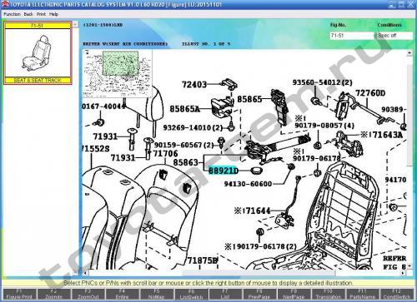Show entire illustration with F4 Entire
Viewport: 417px width, 302px height.
click(x=122, y=294)
